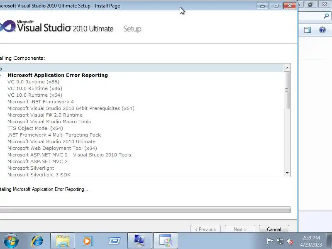Open Windows Explorer folder icon on taskbar
The width and height of the screenshot is (332, 249).
coord(63,241)
